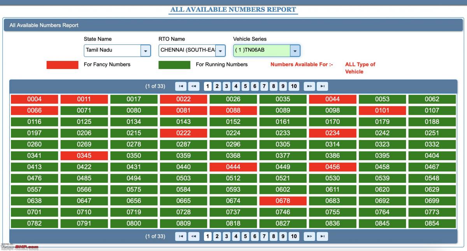Choose running number 0854
This screenshot has width=467, height=251.
point(432,223)
